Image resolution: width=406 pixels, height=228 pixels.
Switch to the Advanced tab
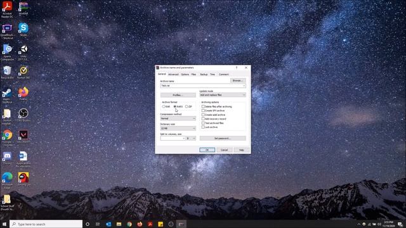pos(173,75)
